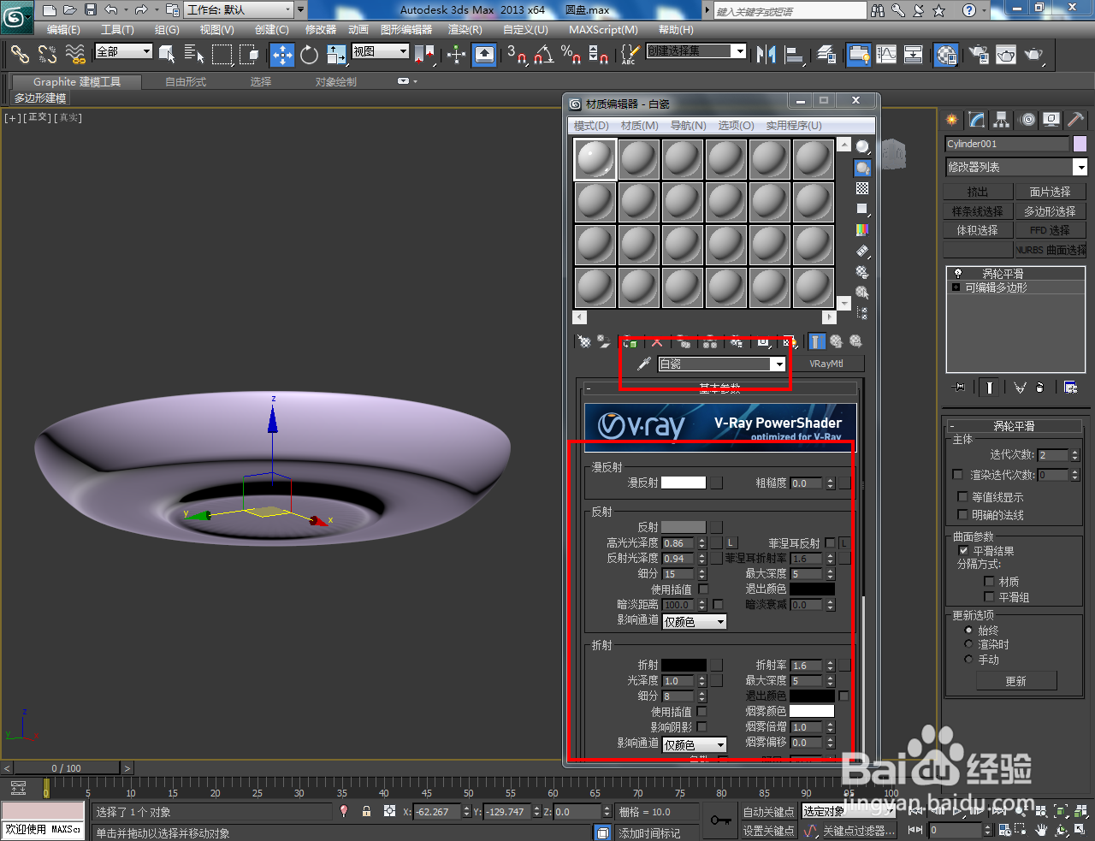
Task: Click the 自动关键点 Auto Key button
Action: 768,811
